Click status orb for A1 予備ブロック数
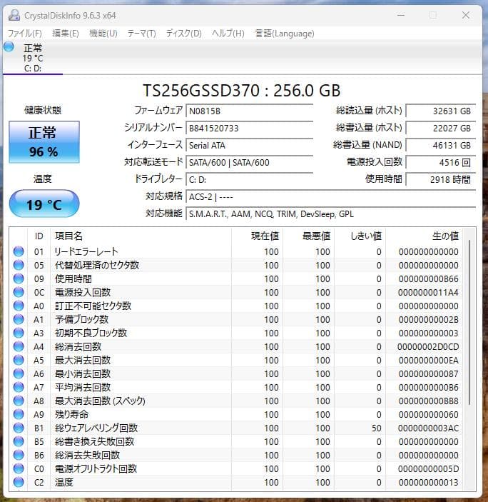 (19, 319)
